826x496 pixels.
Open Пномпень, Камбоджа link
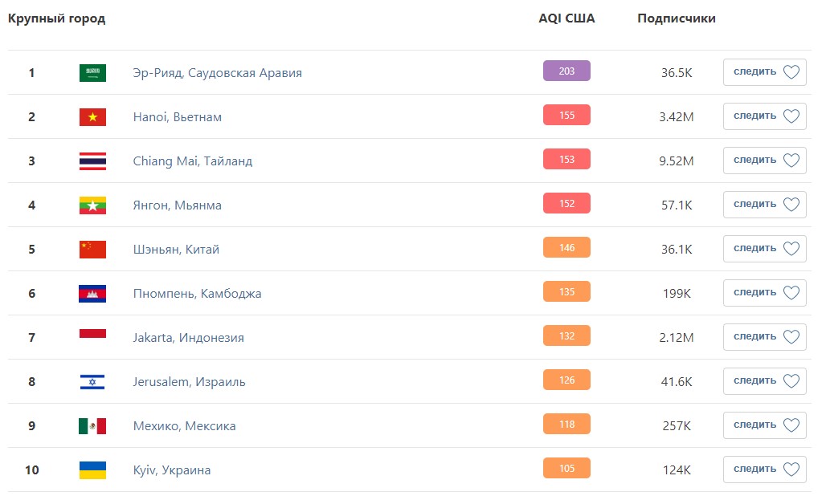point(197,294)
